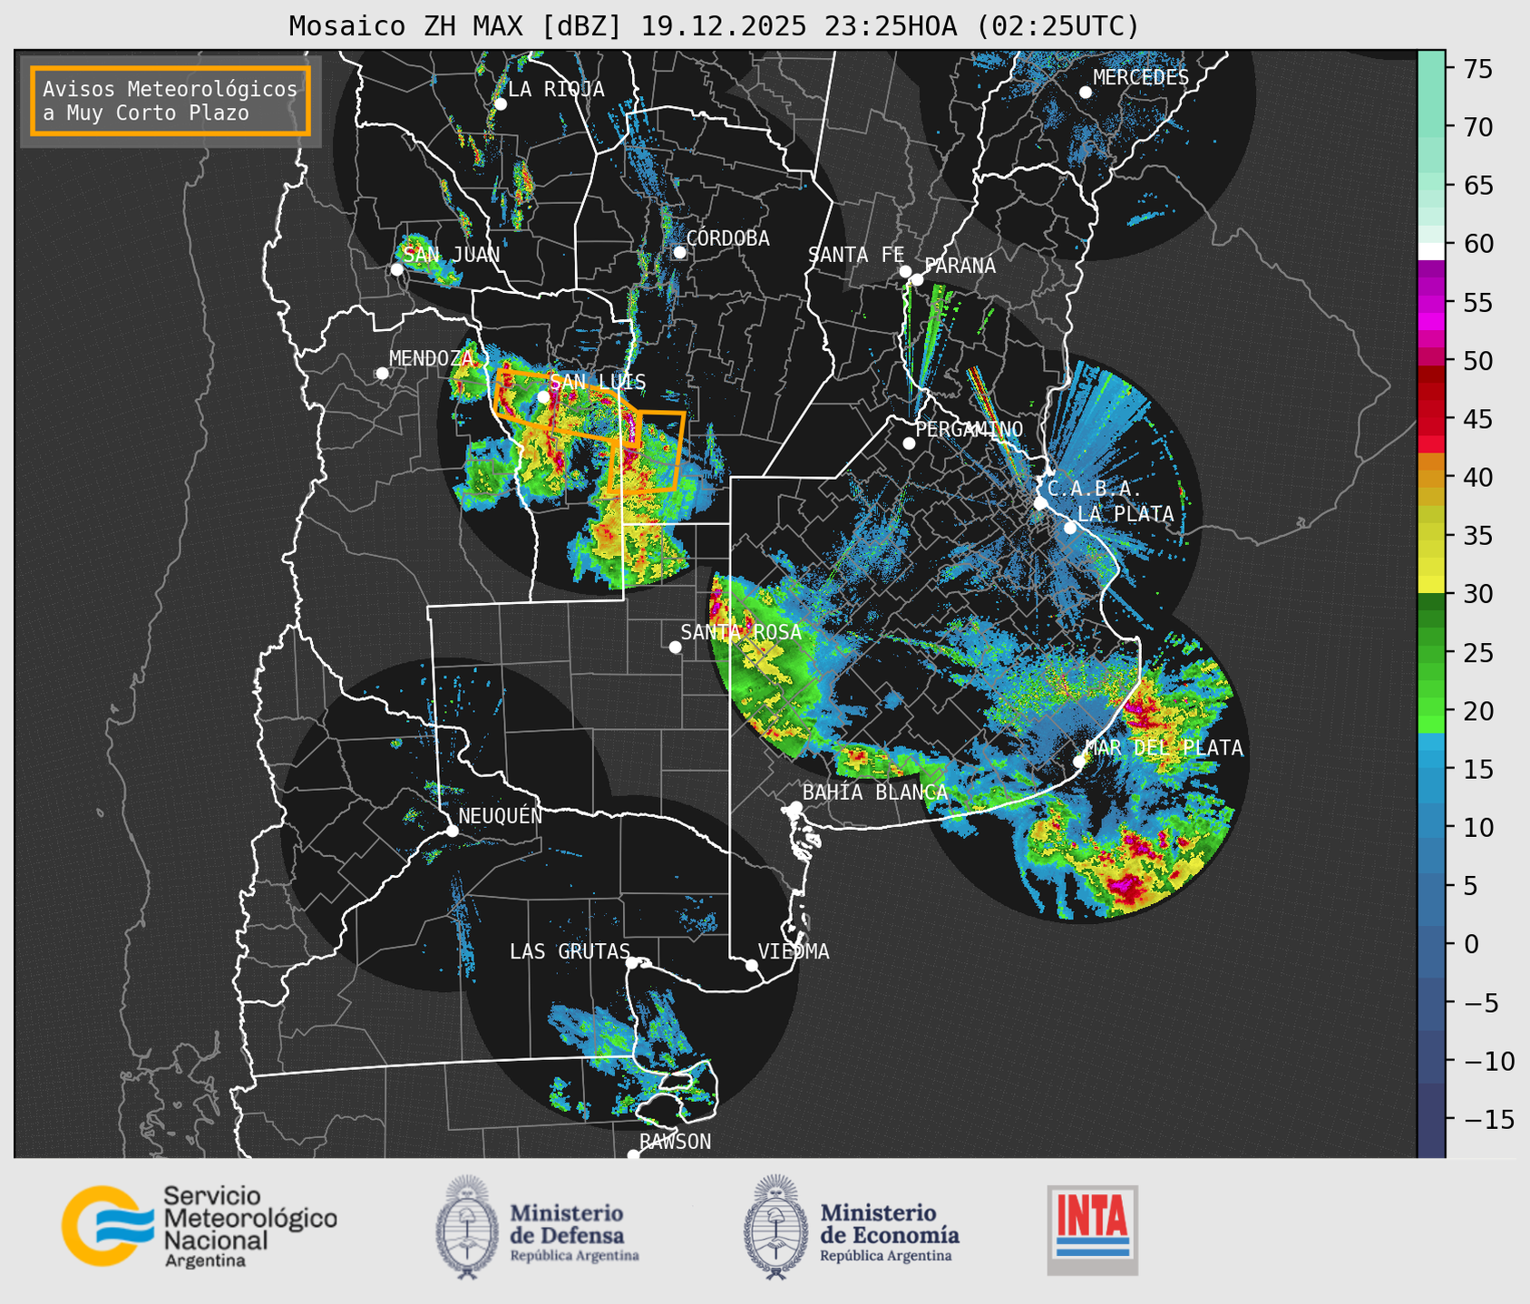Click the yellow 30 dBZ band on colorbar
The width and height of the screenshot is (1530, 1304).
[x=1431, y=585]
